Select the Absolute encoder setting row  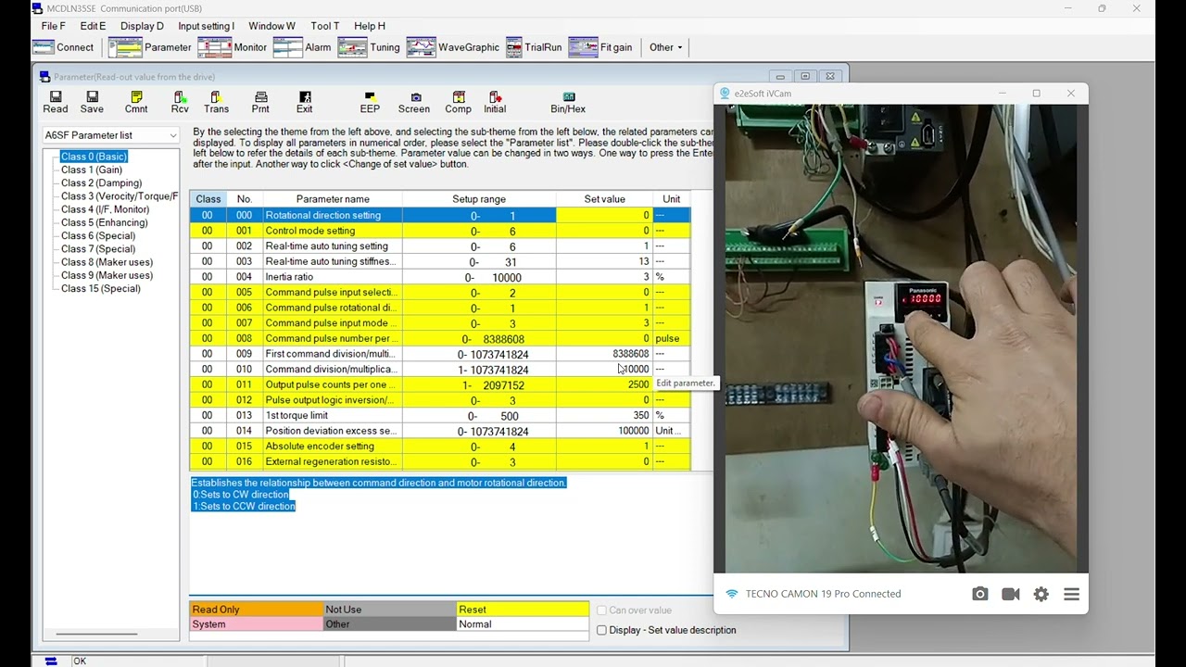[439, 447]
